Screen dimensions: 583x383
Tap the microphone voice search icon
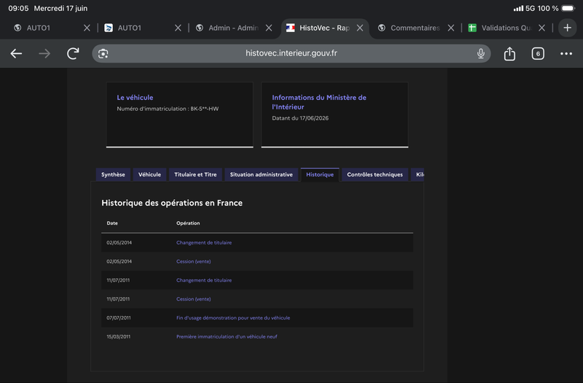[481, 53]
